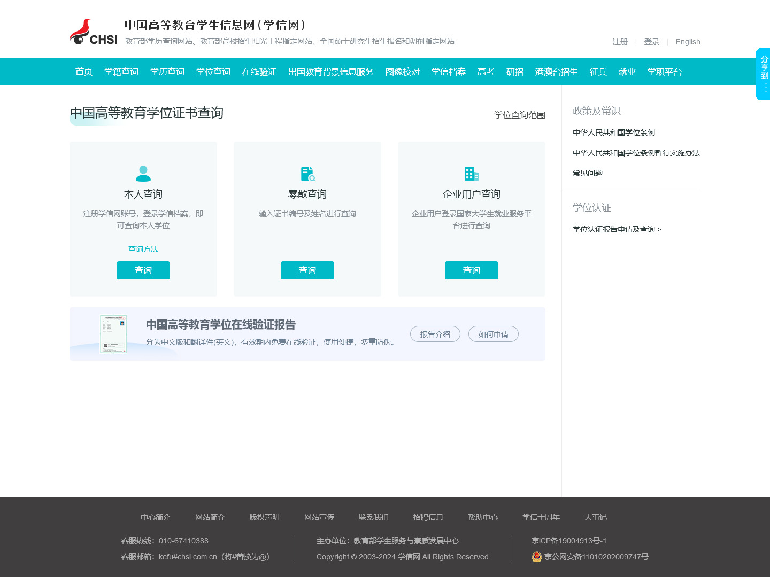The width and height of the screenshot is (770, 577).
Task: Click the 中国高等教育学位在线验证报告 heading
Action: (x=221, y=325)
